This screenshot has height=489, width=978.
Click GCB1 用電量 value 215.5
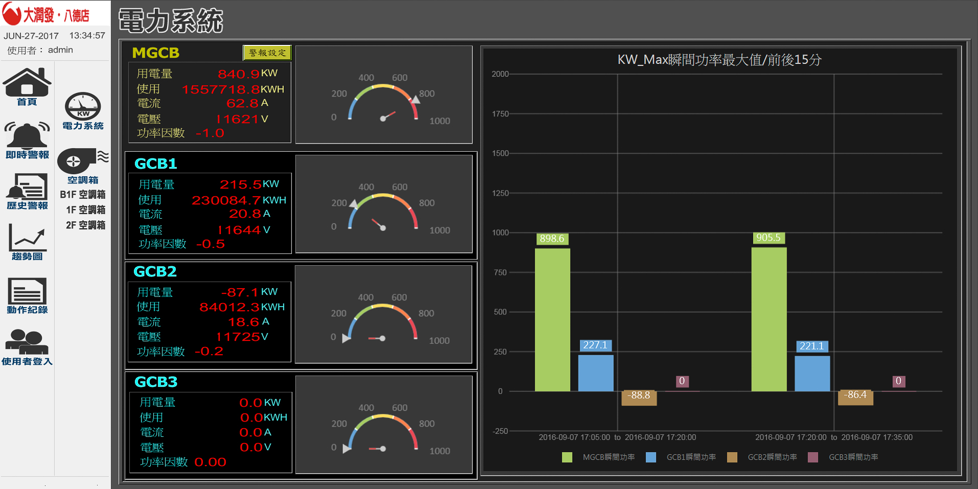pos(241,184)
